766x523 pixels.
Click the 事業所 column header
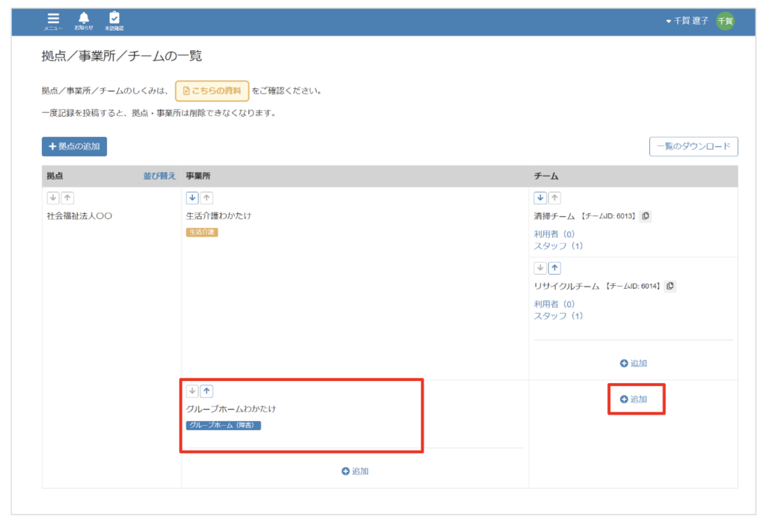point(197,176)
